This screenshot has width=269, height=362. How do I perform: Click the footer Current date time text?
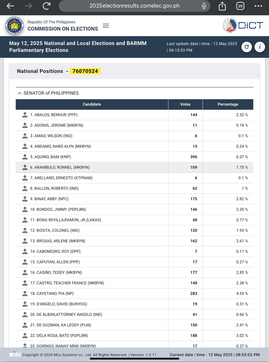click(214, 355)
